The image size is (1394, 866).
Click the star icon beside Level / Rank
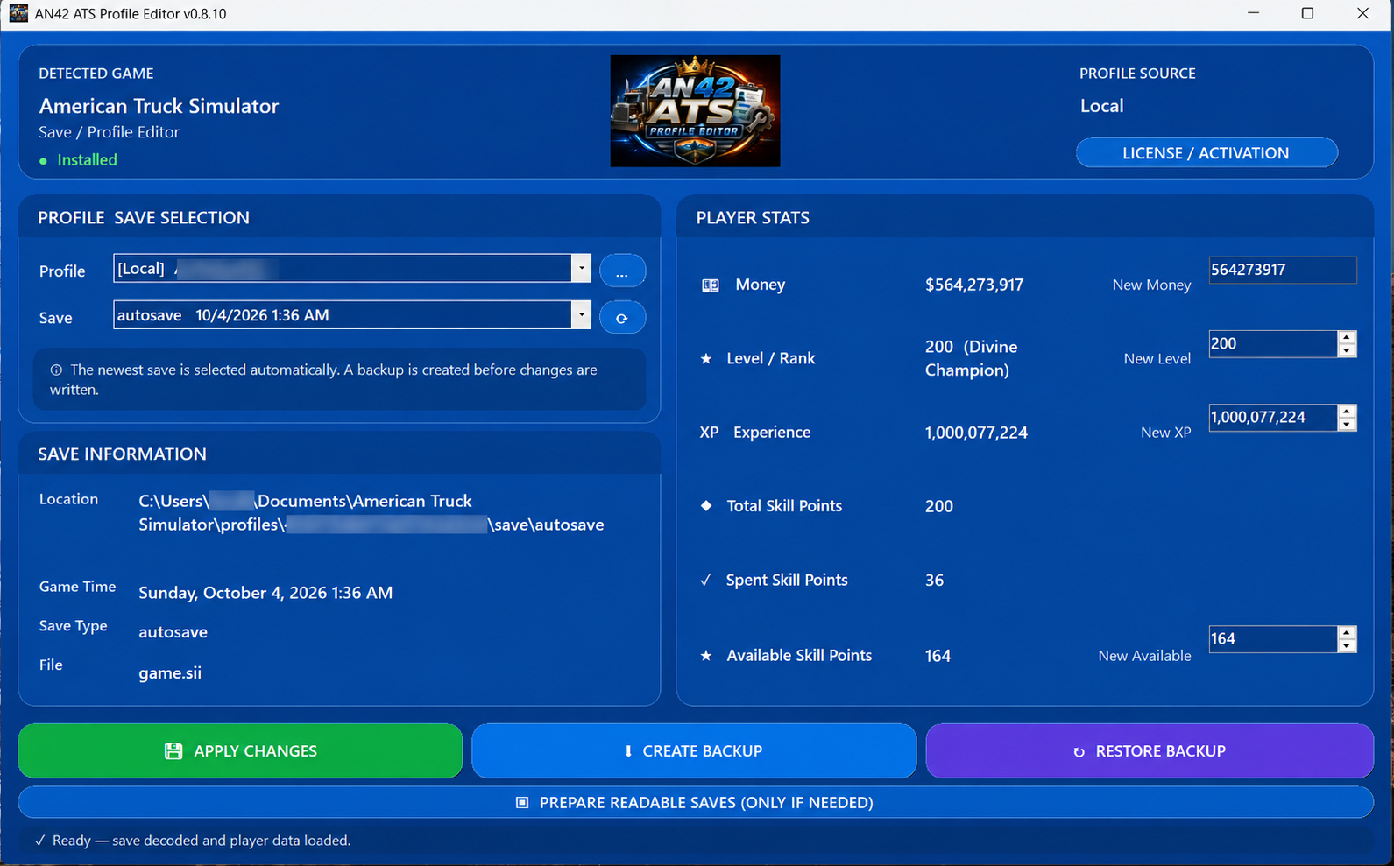point(706,358)
